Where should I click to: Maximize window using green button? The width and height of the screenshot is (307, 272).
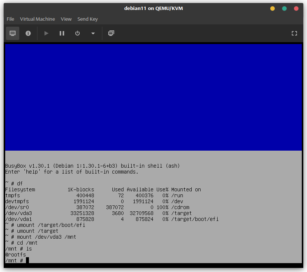click(x=284, y=9)
